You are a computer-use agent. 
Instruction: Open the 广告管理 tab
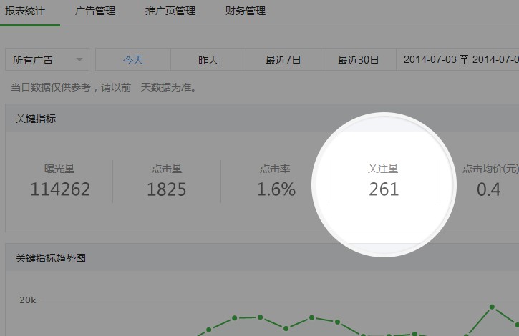click(95, 11)
